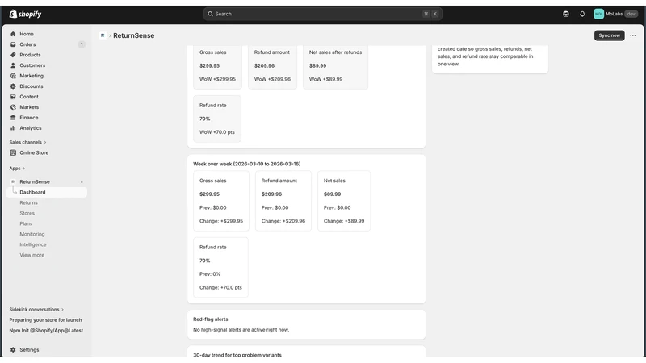The height and width of the screenshot is (363, 646).
Task: Open the three-dot more actions menu
Action: pos(633,35)
